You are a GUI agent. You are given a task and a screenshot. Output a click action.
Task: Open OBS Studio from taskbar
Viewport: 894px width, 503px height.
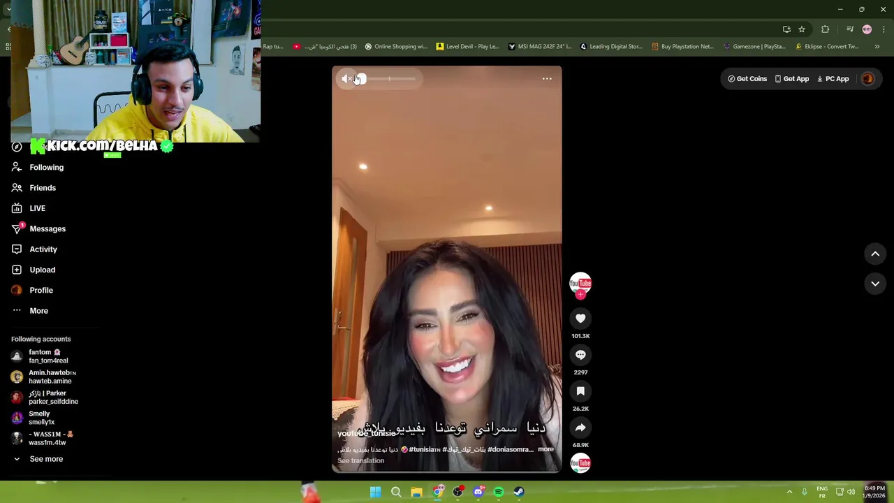tap(457, 492)
